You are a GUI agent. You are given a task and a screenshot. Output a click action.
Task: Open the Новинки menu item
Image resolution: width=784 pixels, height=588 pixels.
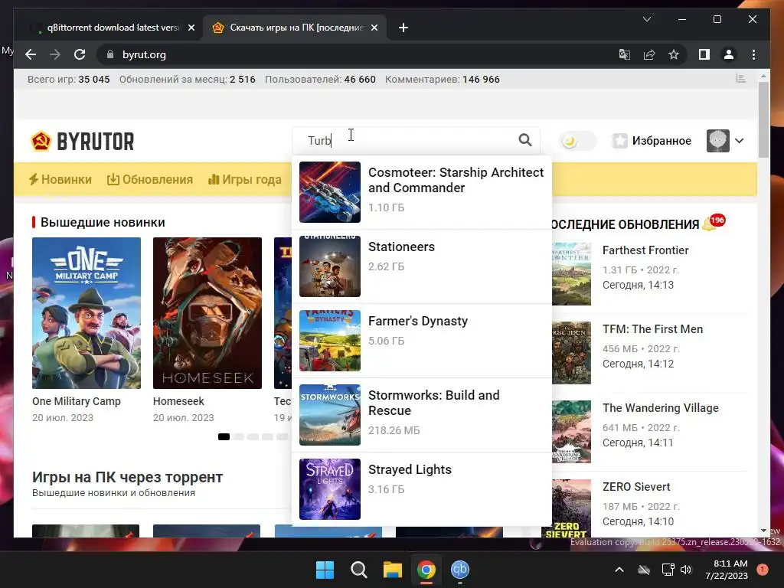click(x=60, y=179)
